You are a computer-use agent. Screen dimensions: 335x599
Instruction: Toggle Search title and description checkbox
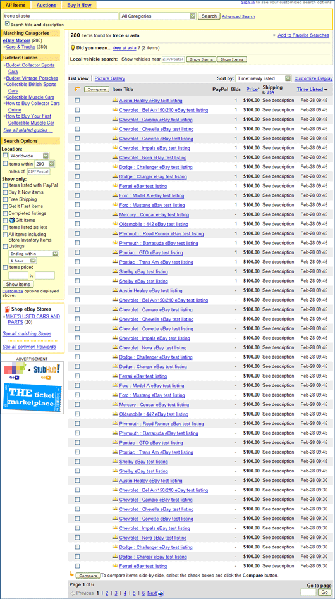[x=7, y=23]
